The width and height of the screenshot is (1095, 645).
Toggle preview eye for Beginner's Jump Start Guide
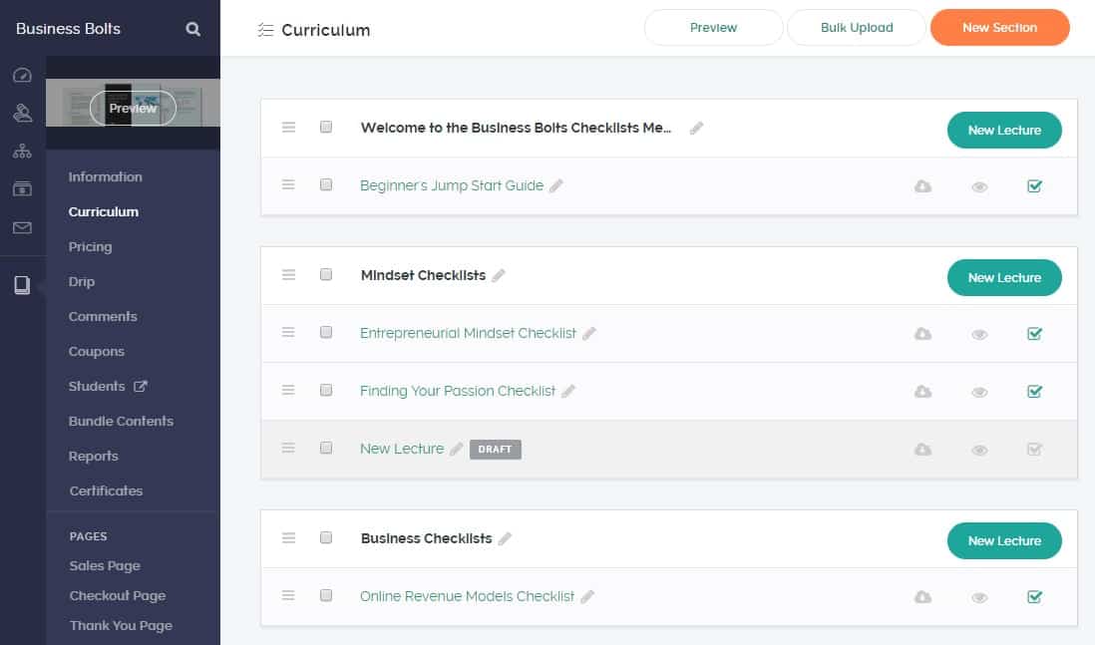979,186
